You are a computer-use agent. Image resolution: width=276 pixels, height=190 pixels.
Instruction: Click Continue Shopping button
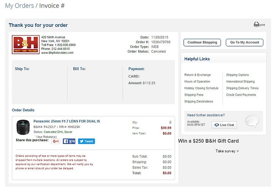coord(202,43)
